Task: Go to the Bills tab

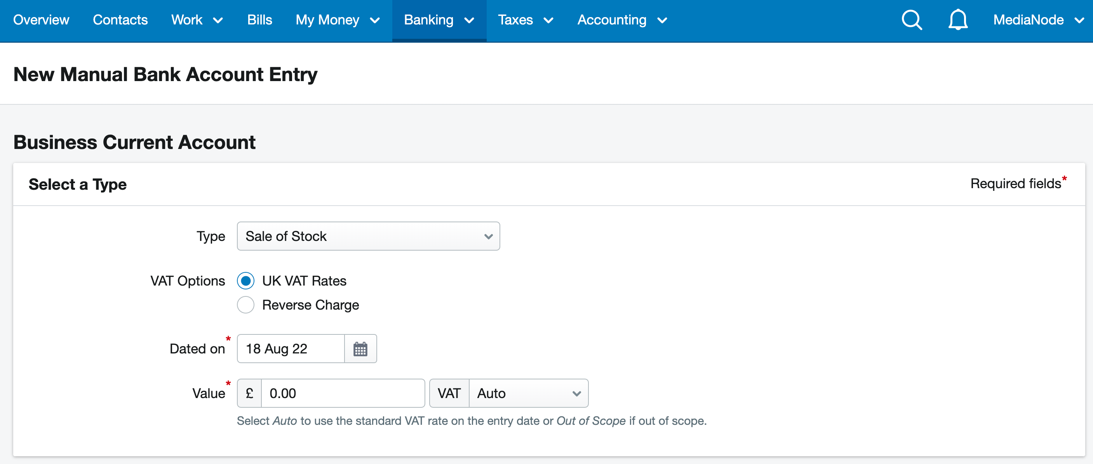Action: point(260,20)
